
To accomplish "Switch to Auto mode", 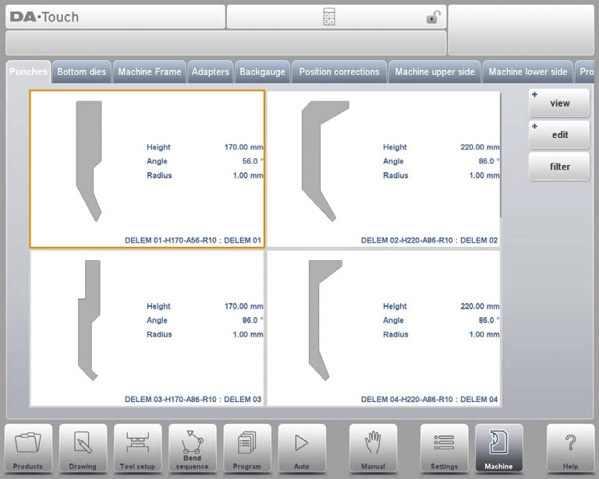I will (x=302, y=449).
